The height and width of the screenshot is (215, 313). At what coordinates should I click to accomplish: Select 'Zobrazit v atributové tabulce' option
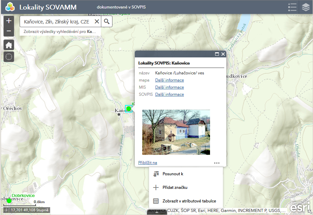click(189, 201)
